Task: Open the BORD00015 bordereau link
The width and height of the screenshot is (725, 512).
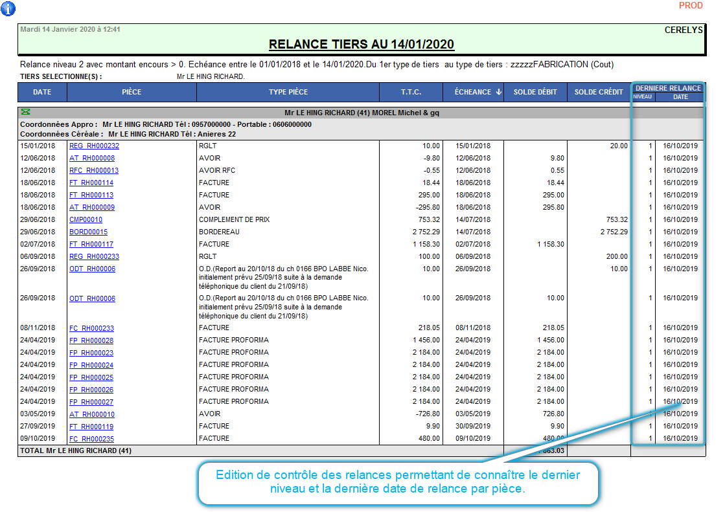Action: (x=88, y=232)
